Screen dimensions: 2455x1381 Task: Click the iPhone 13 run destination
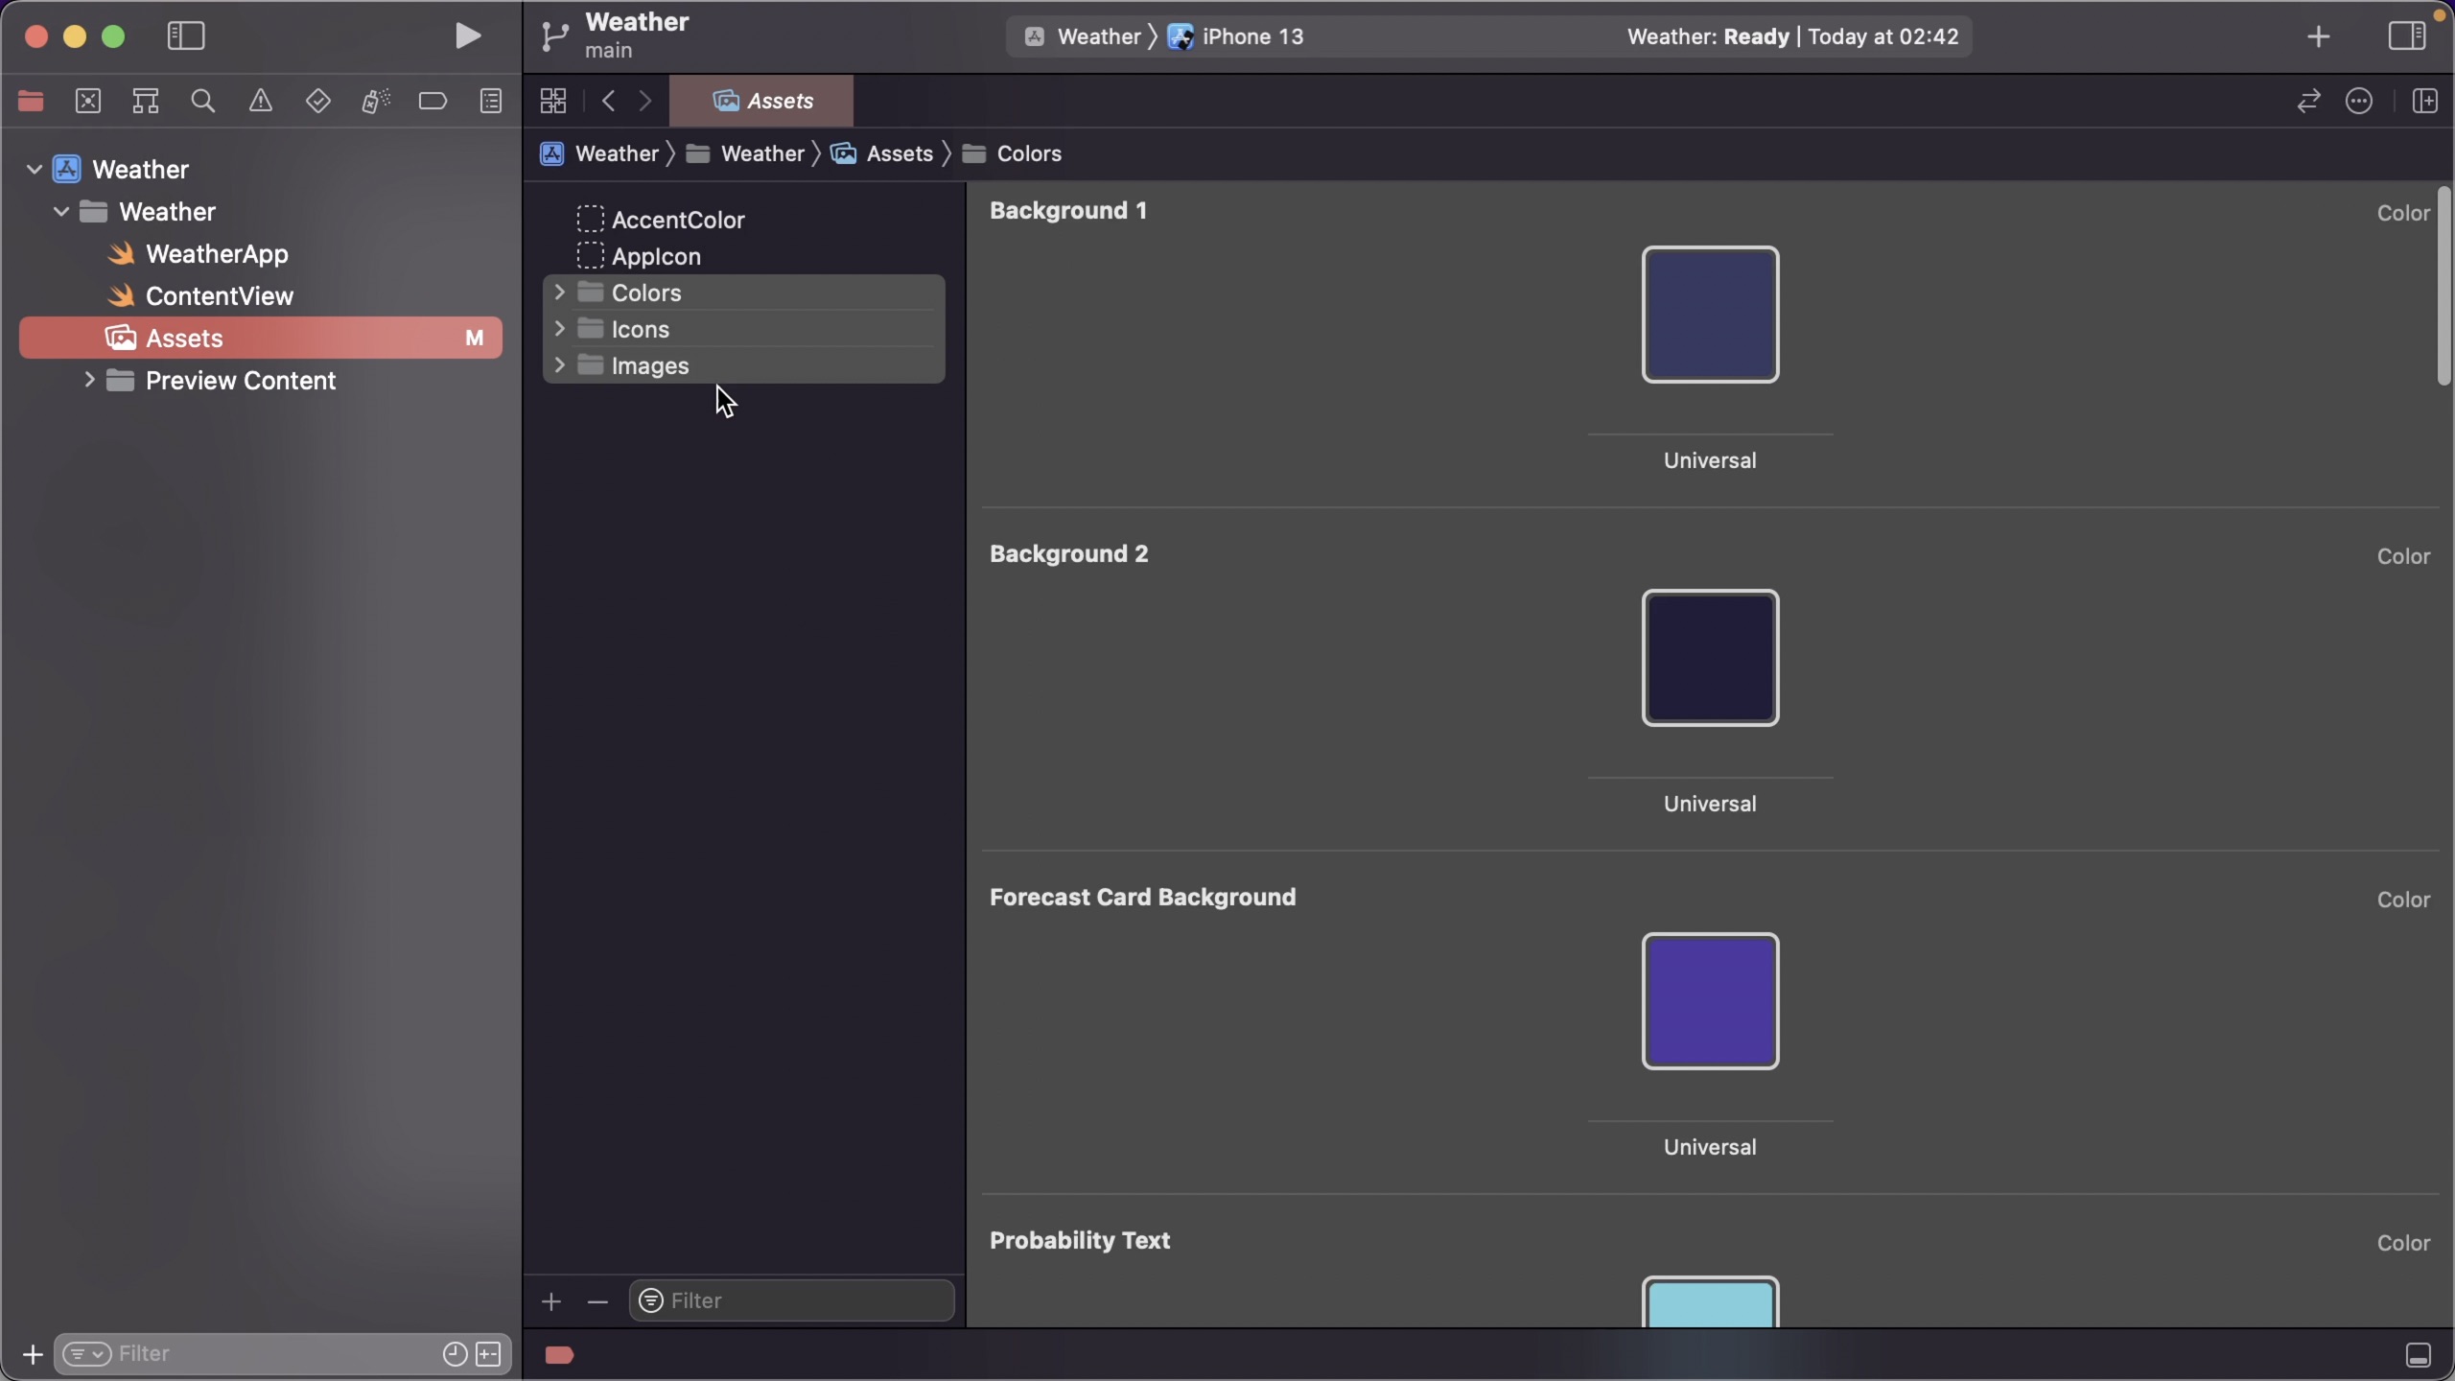click(x=1251, y=36)
